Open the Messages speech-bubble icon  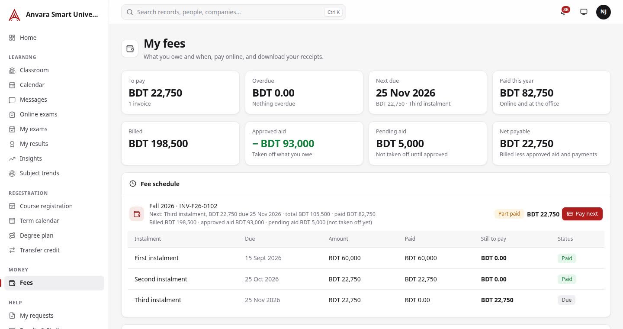pyautogui.click(x=12, y=100)
